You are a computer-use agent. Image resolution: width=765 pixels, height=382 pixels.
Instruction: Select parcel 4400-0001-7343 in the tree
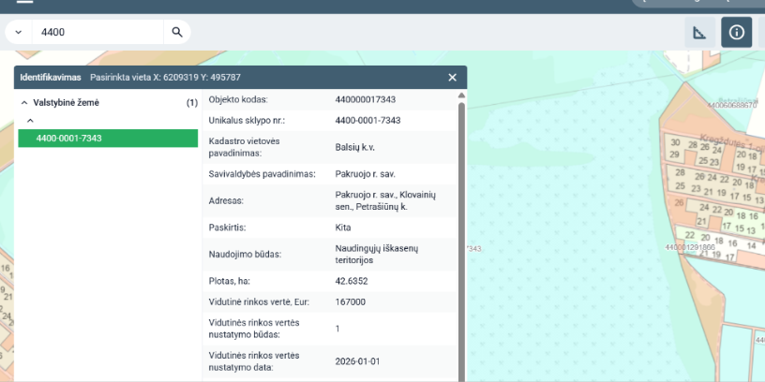tap(108, 139)
